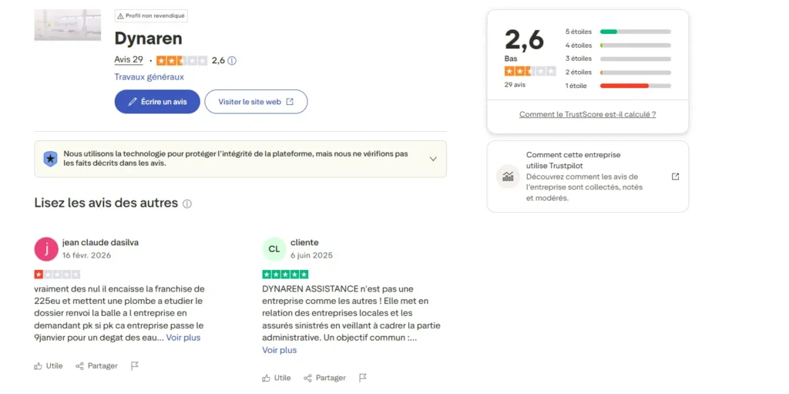Click the Dynaren company logo thumbnail
Image resolution: width=789 pixels, height=394 pixels.
click(68, 25)
